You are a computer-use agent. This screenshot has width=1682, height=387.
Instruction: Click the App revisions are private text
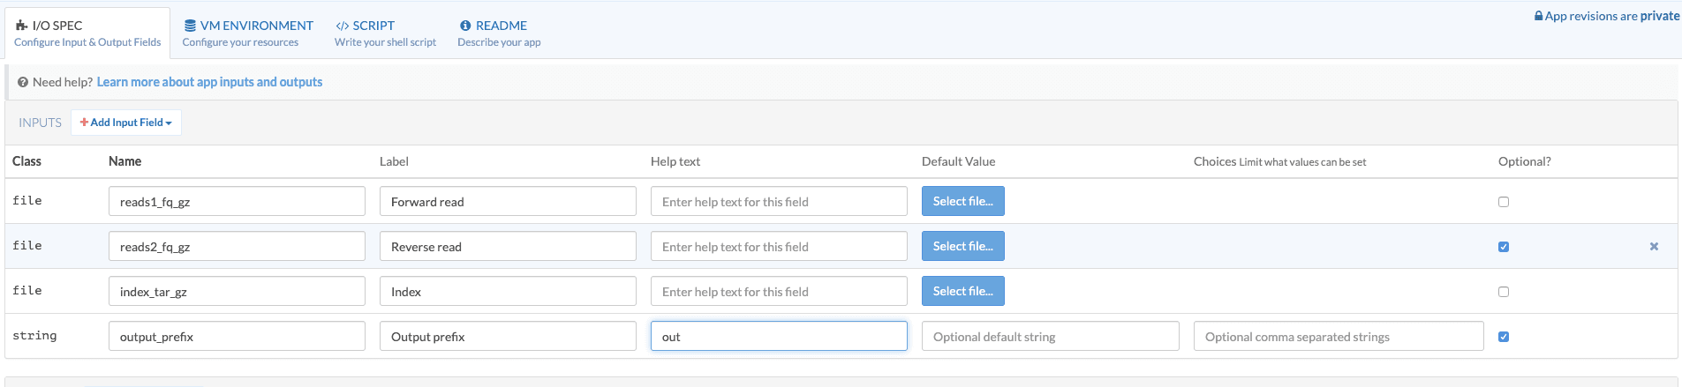(x=1612, y=16)
